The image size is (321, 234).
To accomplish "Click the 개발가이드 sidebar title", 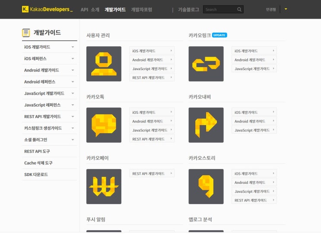I will tap(47, 32).
